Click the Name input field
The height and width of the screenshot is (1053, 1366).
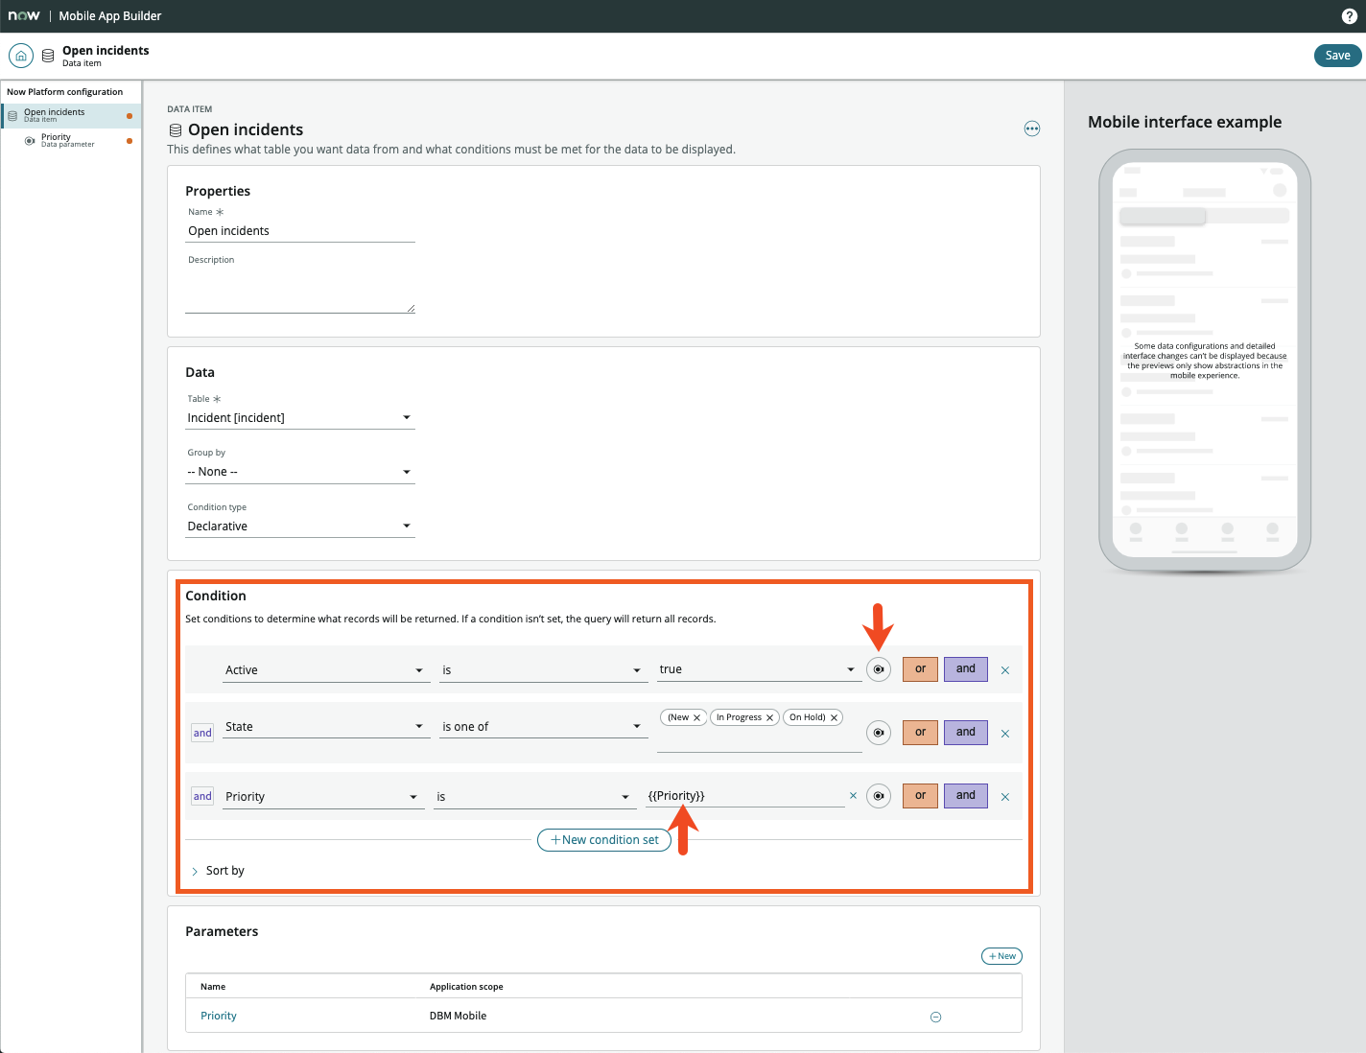tap(300, 231)
